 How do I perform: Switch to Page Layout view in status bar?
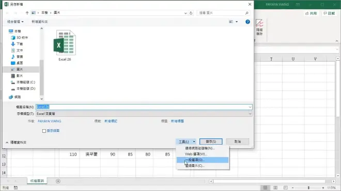pyautogui.click(x=275, y=187)
